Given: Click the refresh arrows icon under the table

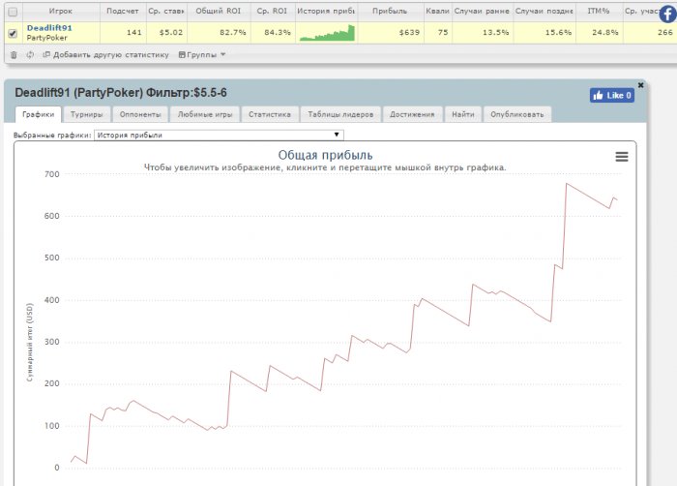Looking at the screenshot, I should click(30, 55).
